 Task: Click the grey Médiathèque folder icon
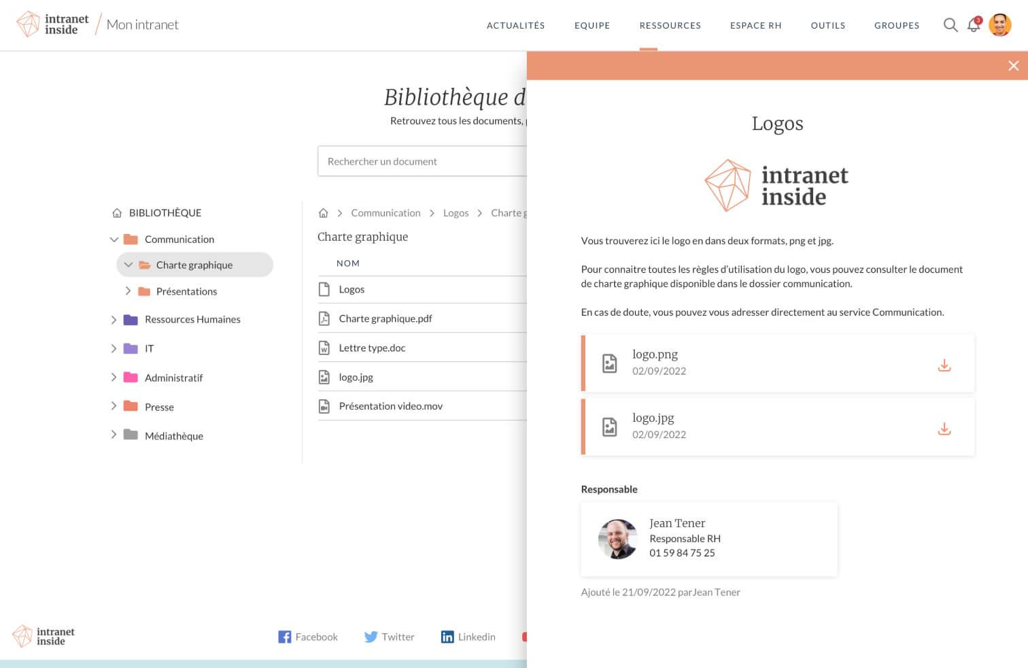(131, 435)
